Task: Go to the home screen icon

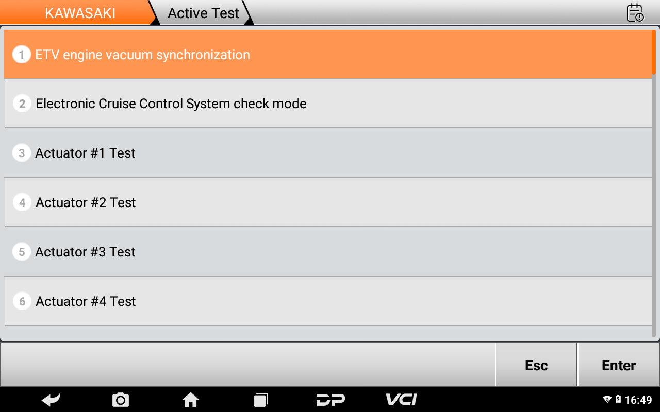Action: (x=191, y=399)
